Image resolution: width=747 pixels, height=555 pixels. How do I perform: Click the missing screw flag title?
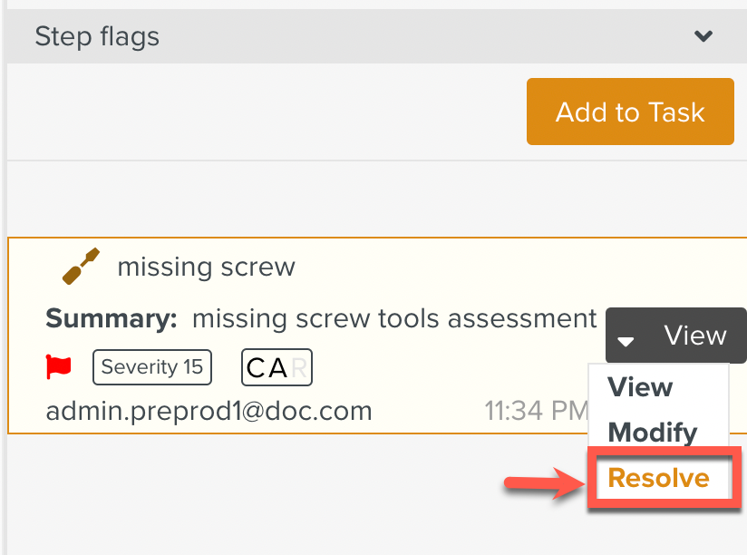coord(206,266)
